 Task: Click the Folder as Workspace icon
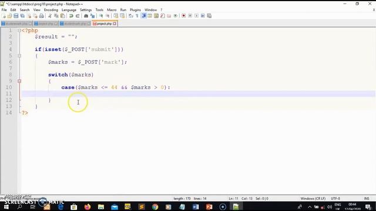169,16
